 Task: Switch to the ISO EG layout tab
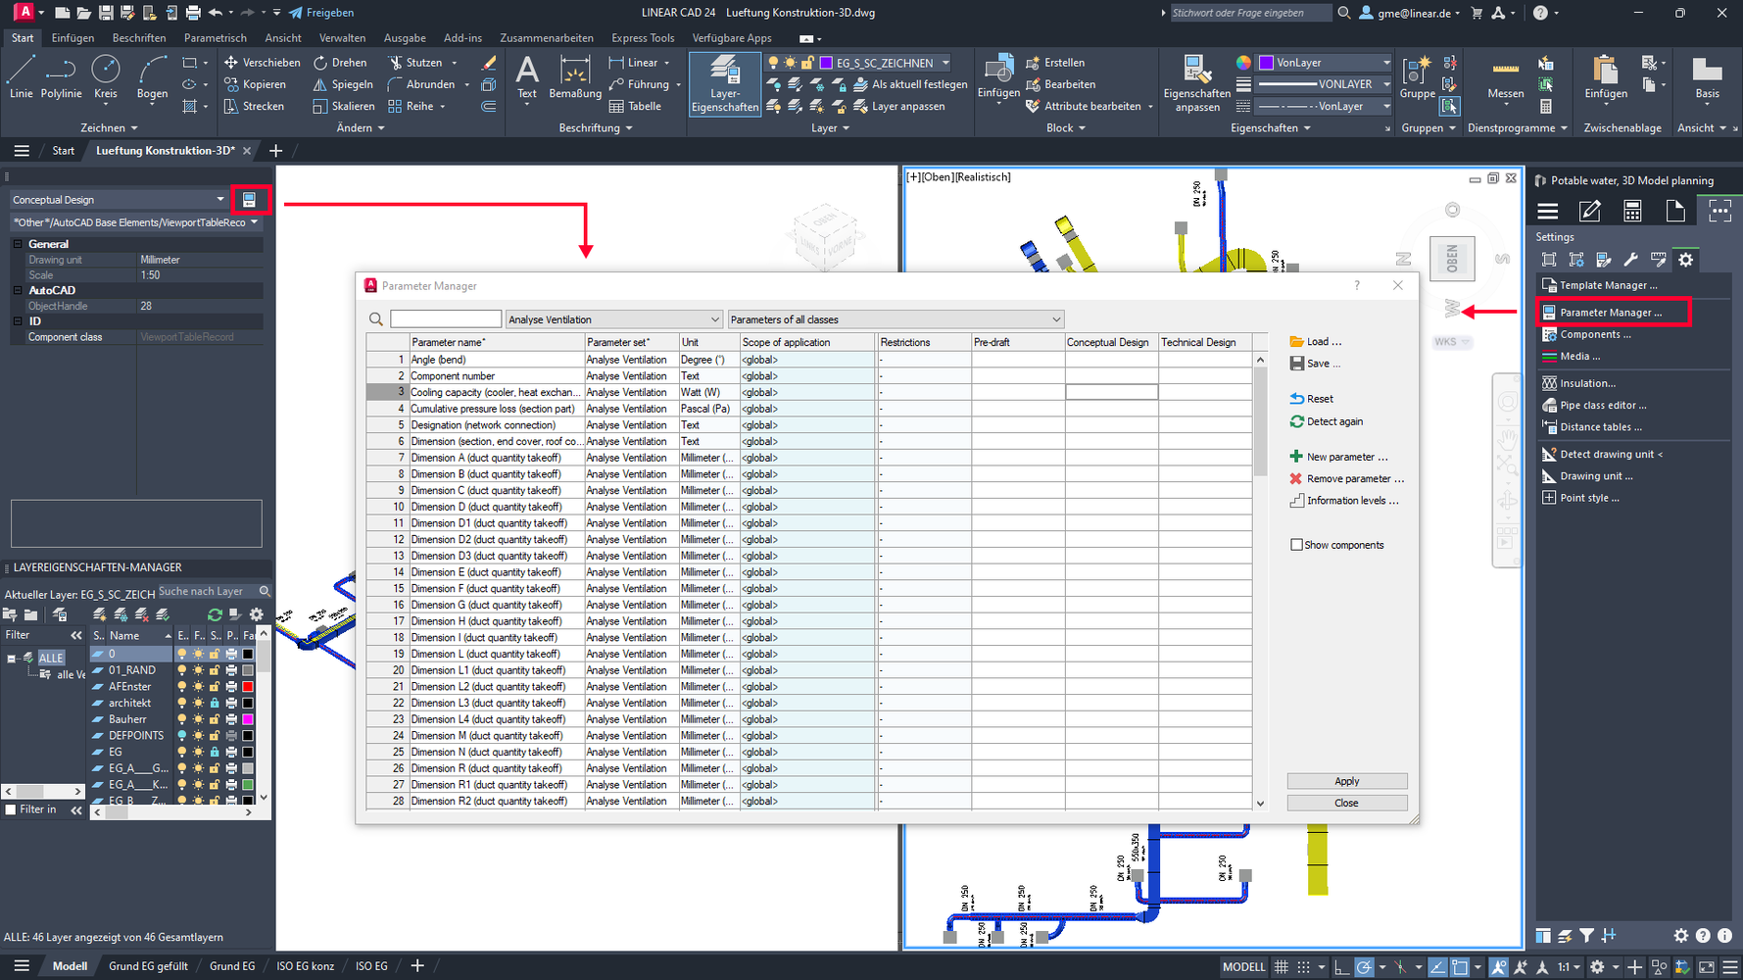(370, 966)
